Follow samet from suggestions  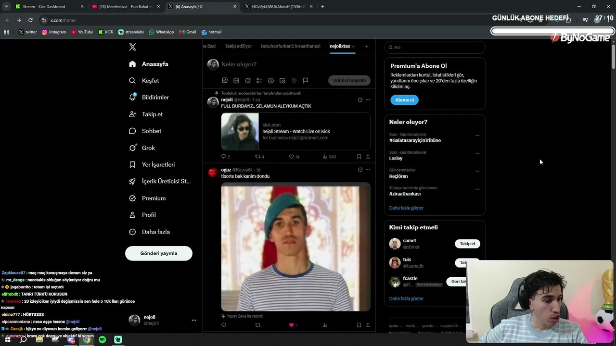click(467, 244)
